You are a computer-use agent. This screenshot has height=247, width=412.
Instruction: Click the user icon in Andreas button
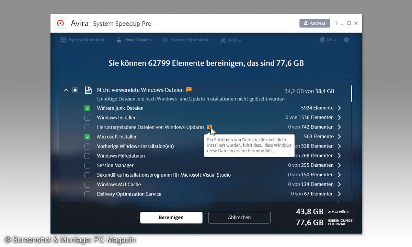306,23
